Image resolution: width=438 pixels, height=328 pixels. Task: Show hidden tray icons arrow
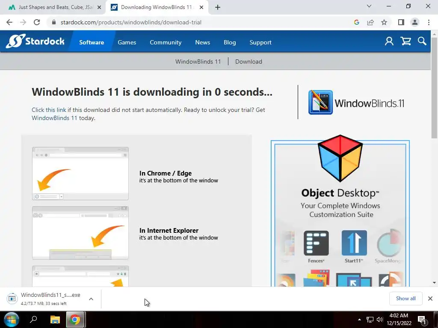point(359,319)
